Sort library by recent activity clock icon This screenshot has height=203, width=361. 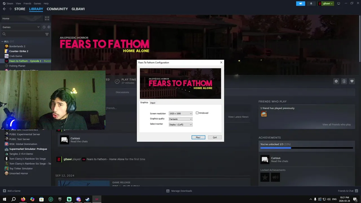coord(44,27)
